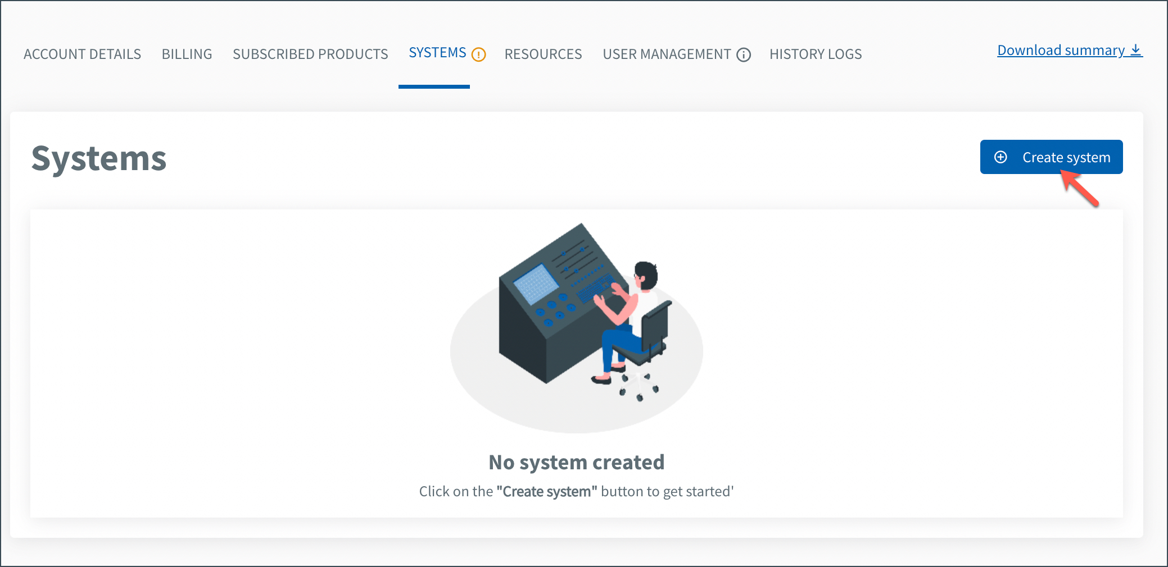This screenshot has width=1168, height=567.
Task: Go to the Resources tab
Action: (543, 54)
